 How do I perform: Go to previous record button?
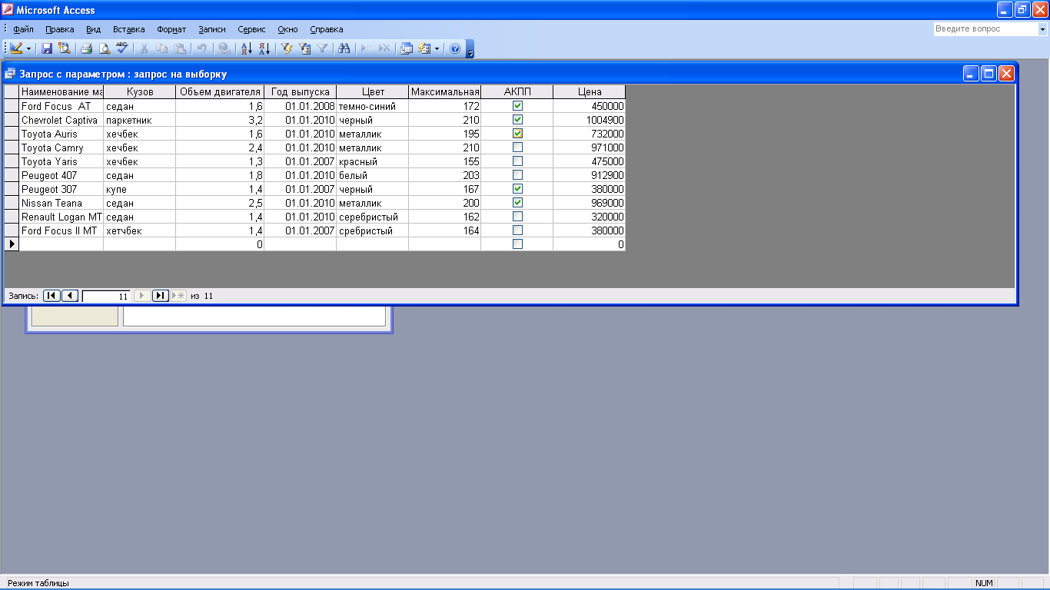click(69, 296)
